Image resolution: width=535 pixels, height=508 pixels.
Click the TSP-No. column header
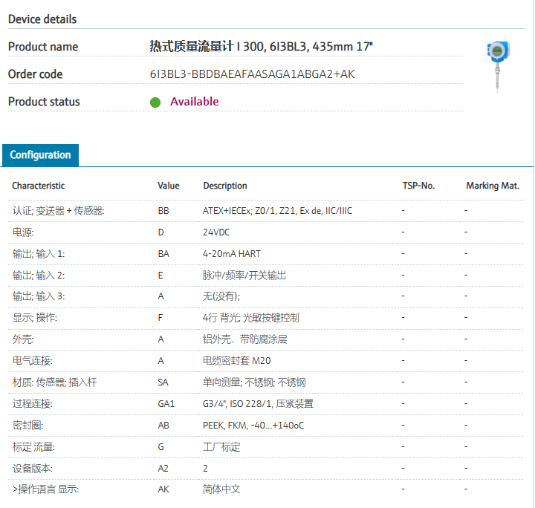[418, 186]
